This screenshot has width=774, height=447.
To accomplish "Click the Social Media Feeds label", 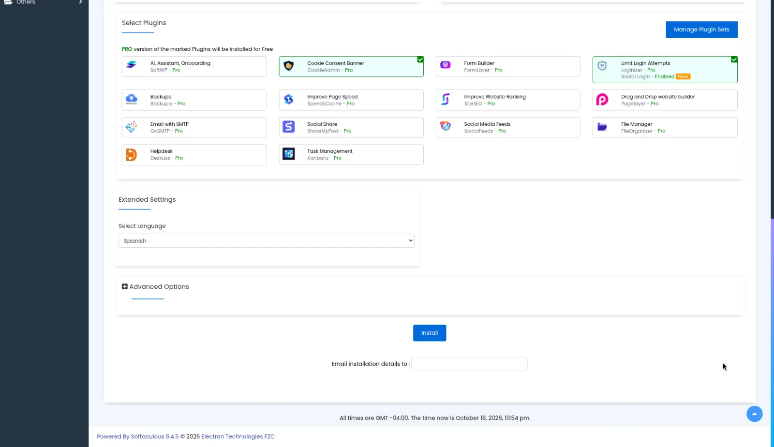I will pyautogui.click(x=487, y=124).
